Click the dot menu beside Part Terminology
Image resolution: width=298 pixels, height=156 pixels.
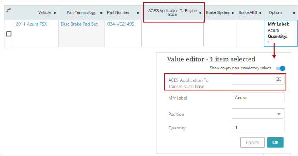click(x=101, y=13)
